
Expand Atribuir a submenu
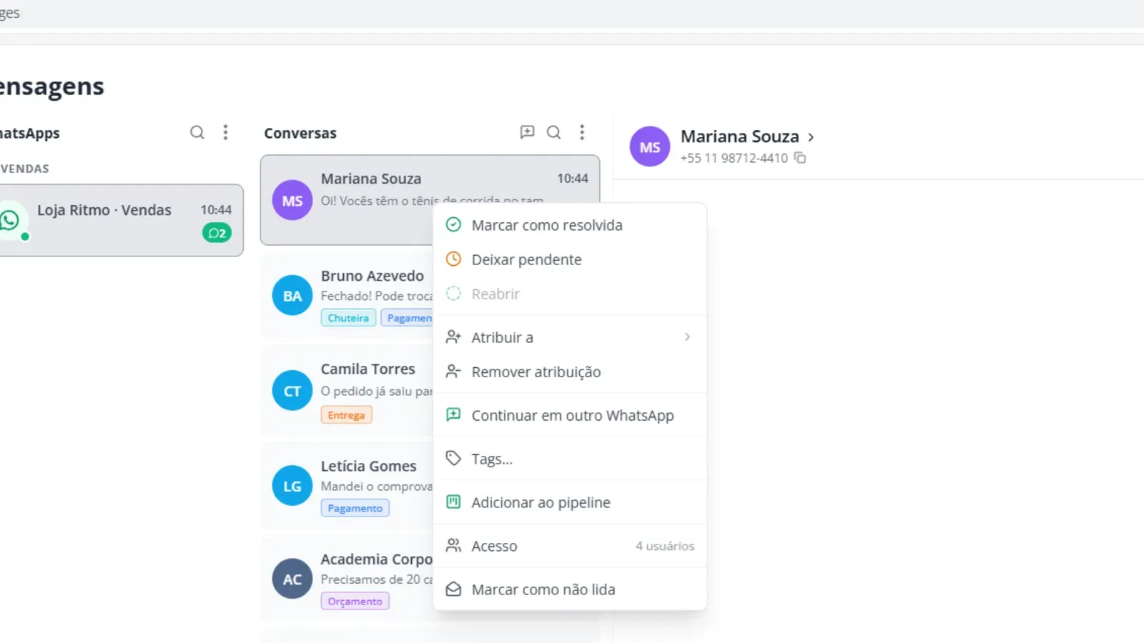click(x=570, y=337)
